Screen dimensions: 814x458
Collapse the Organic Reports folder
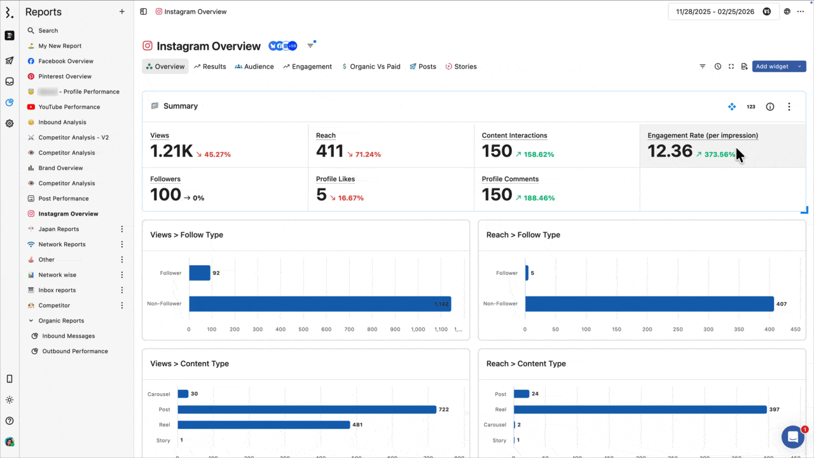(31, 321)
